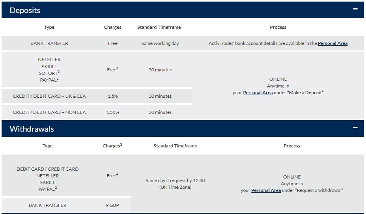Select the "BANK TRANSFER" deposit type cell
This screenshot has height=214, width=366.
pyautogui.click(x=49, y=43)
